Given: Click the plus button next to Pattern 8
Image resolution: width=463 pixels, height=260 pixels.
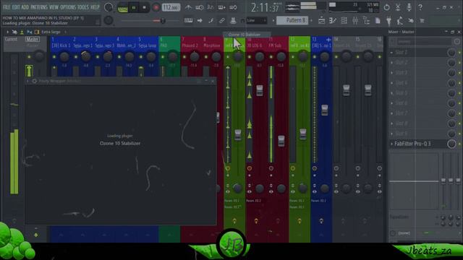Looking at the screenshot, I should point(311,20).
